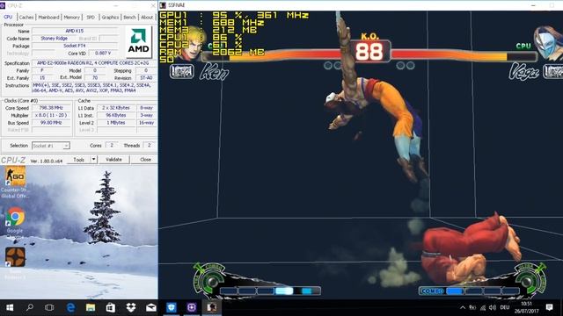Click Vega's health bar
This screenshot has width=563, height=316.
pos(464,56)
